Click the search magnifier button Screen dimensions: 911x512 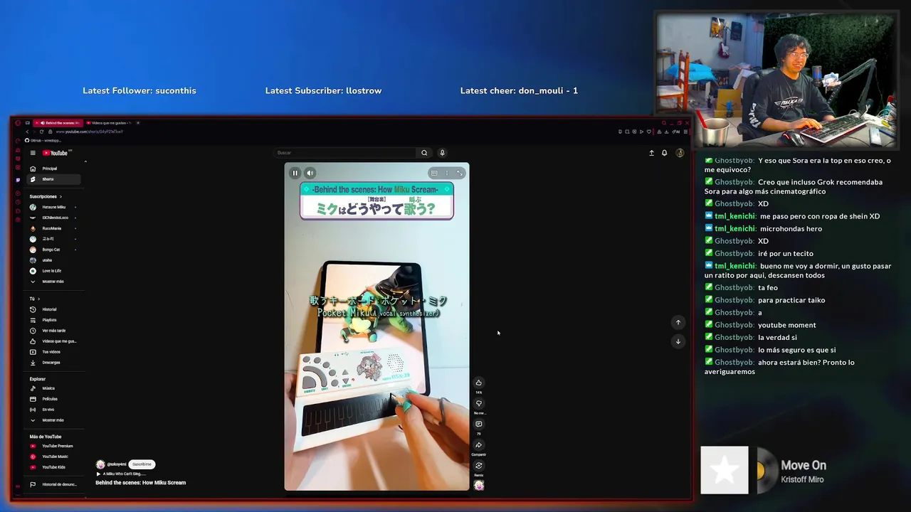click(424, 153)
